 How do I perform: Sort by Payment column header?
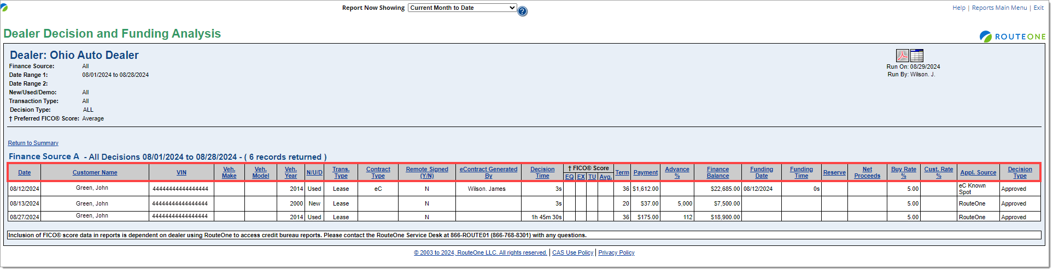tap(646, 172)
